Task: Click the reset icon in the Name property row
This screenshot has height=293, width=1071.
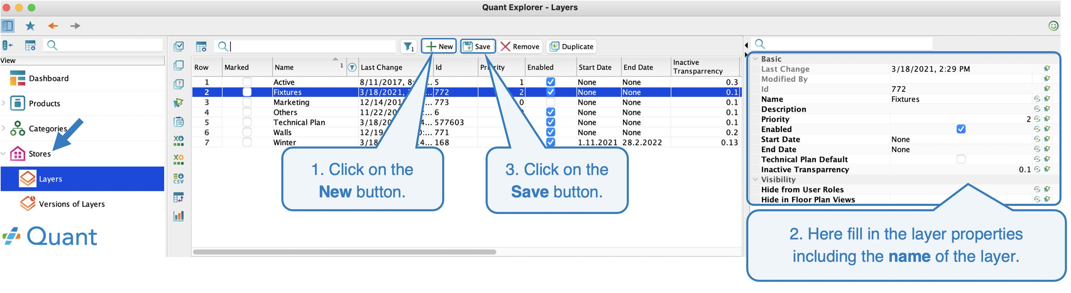Action: [1037, 99]
